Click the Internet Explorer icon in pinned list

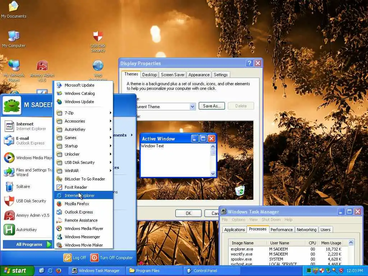[x=9, y=126]
